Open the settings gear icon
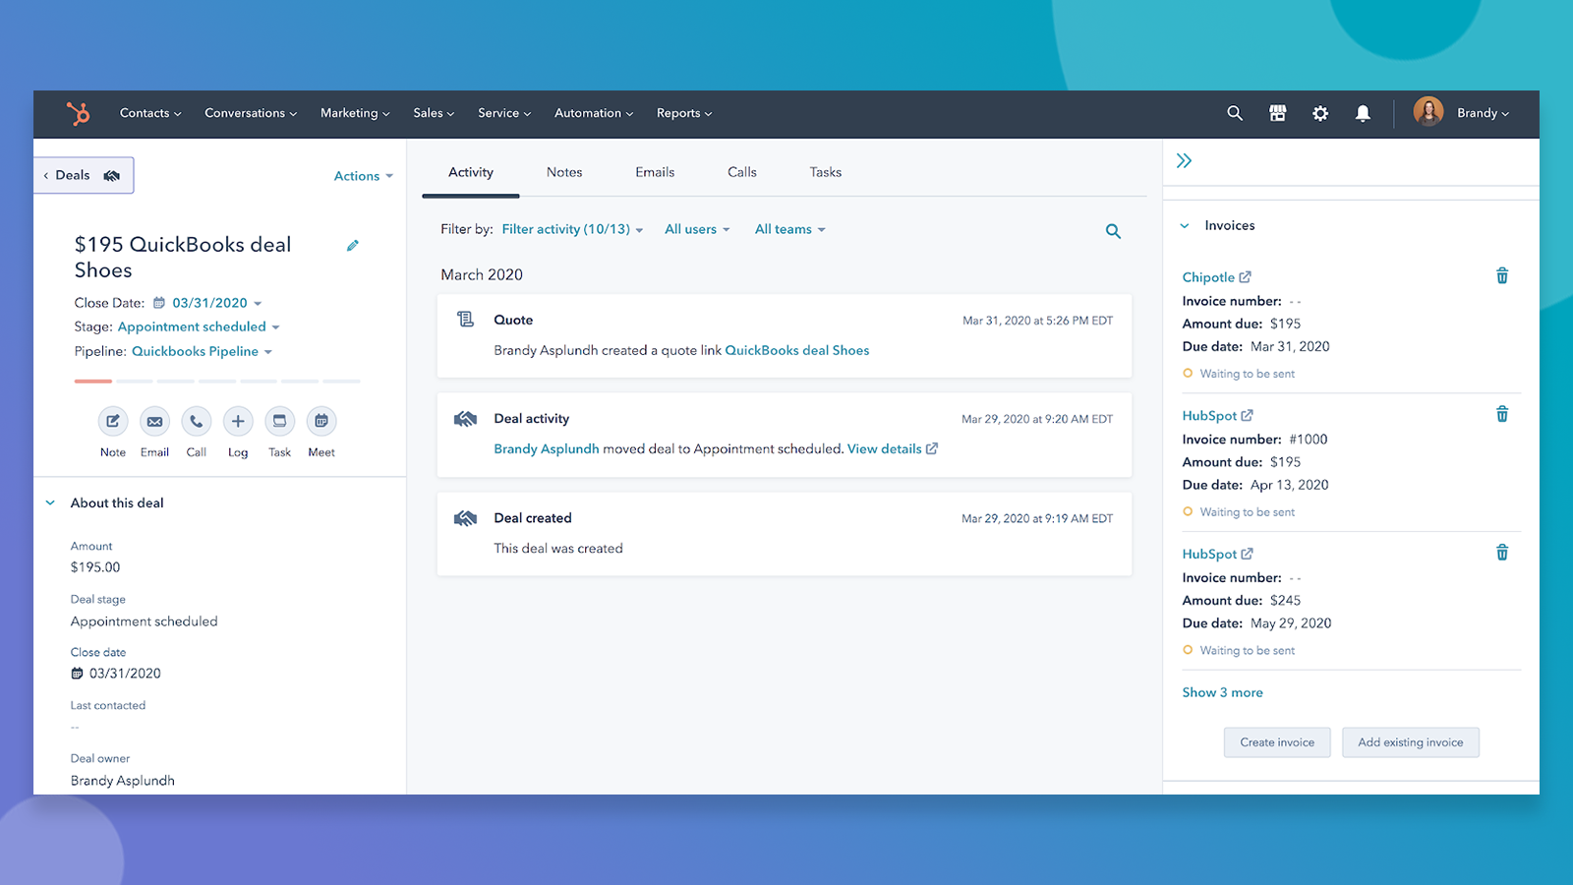1573x885 pixels. tap(1320, 113)
